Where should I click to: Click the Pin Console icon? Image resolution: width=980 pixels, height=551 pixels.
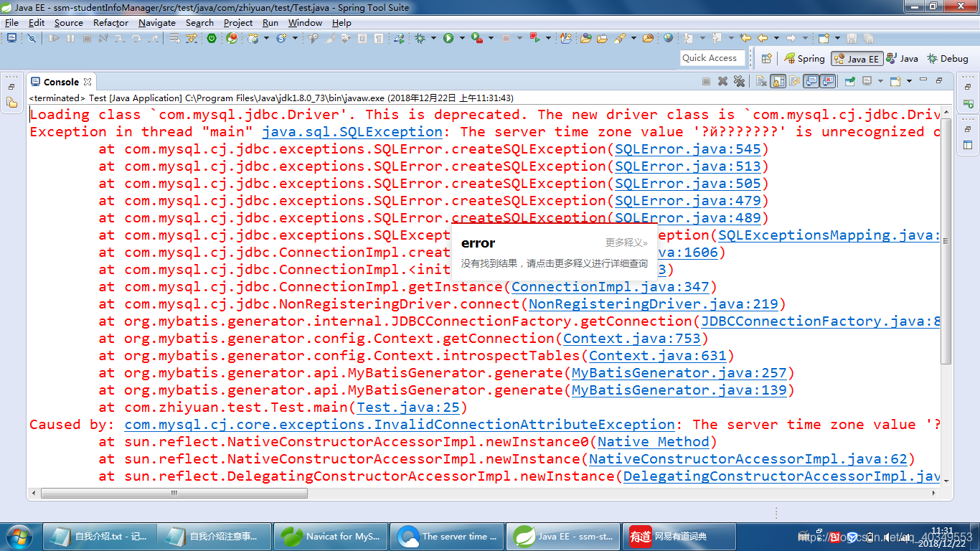click(x=849, y=81)
